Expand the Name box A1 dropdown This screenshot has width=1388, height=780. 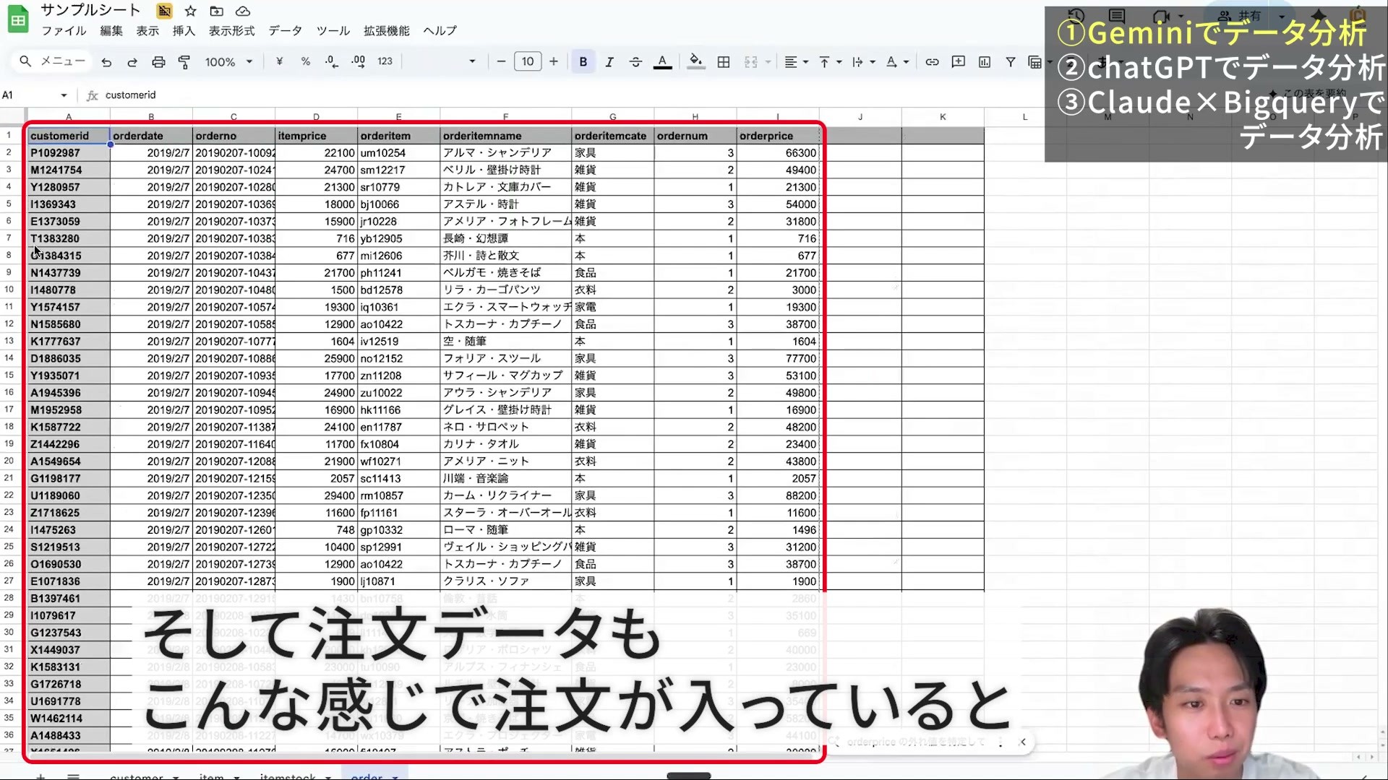coord(64,95)
